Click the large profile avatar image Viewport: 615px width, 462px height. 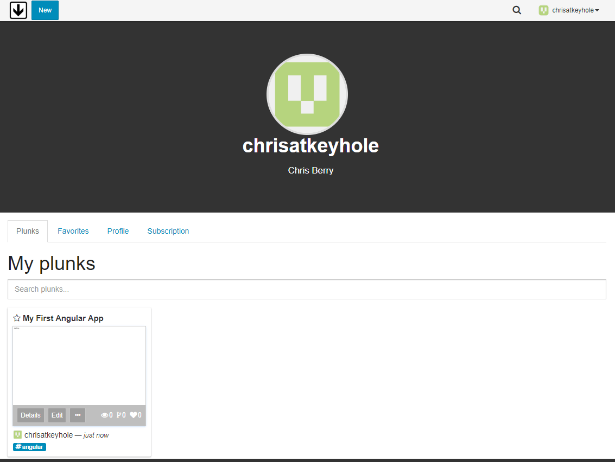tap(307, 94)
